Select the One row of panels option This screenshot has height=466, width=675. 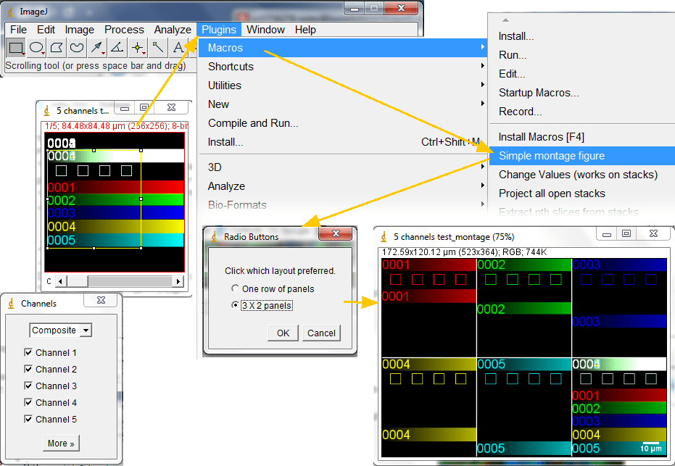pos(235,288)
